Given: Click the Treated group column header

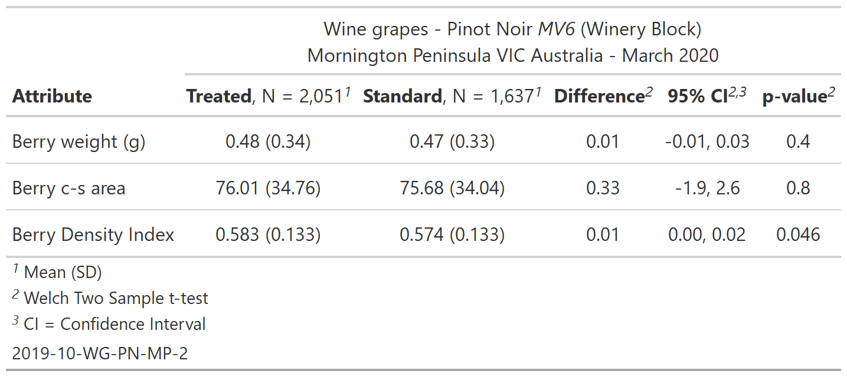Looking at the screenshot, I should click(269, 96).
